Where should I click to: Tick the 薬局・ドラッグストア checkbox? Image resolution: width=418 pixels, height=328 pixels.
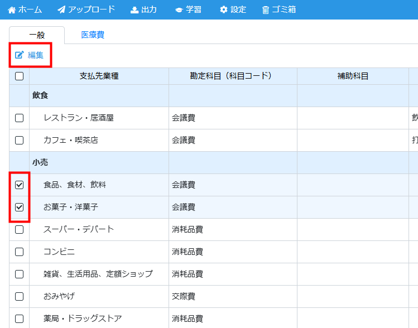click(19, 319)
